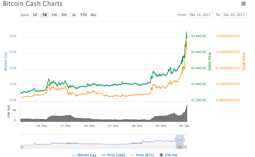
Task: Click the Market Cap axis title
Action: point(6,61)
